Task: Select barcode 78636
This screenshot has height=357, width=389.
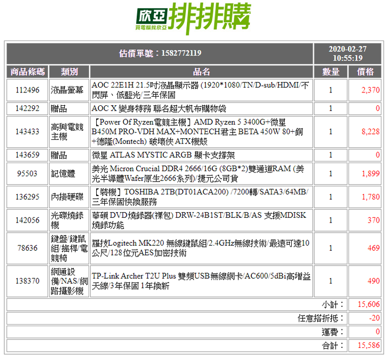Action: [28, 248]
